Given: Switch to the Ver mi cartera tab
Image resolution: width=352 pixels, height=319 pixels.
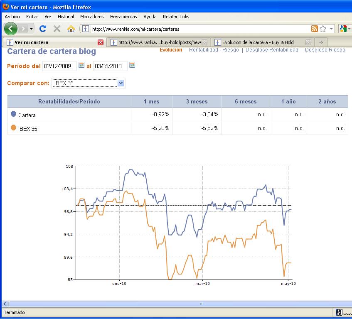Looking at the screenshot, I should (x=54, y=42).
